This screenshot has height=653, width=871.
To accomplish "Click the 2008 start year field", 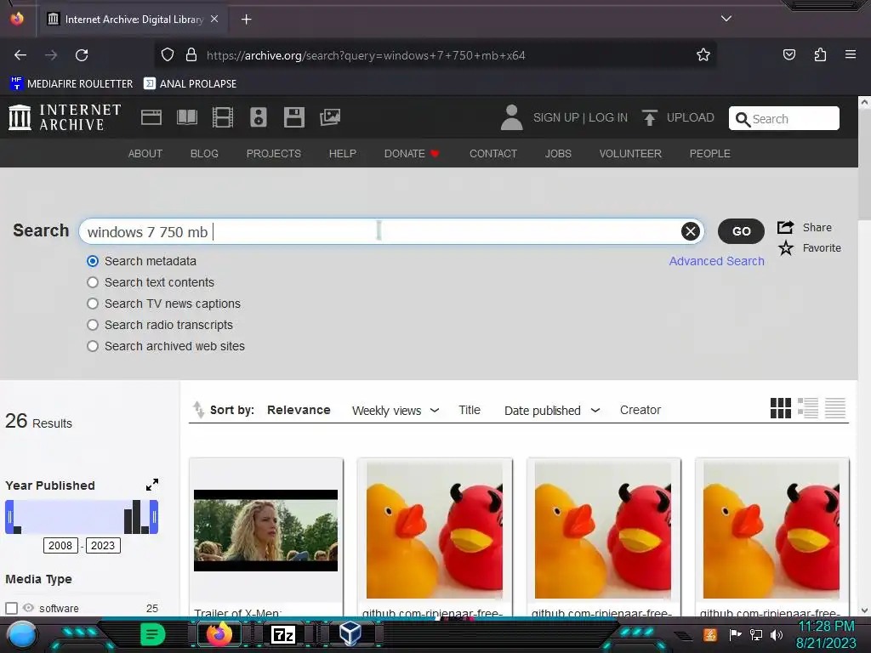I will tap(60, 545).
